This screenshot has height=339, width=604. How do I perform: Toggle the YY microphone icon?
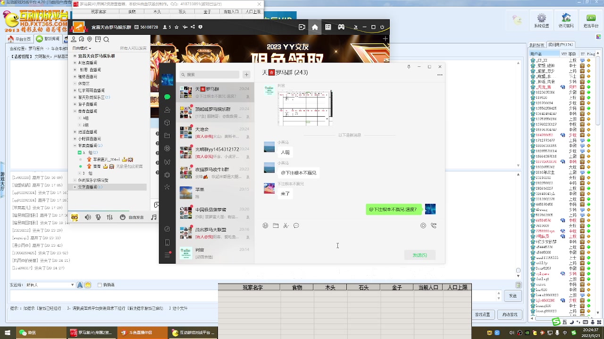98,217
